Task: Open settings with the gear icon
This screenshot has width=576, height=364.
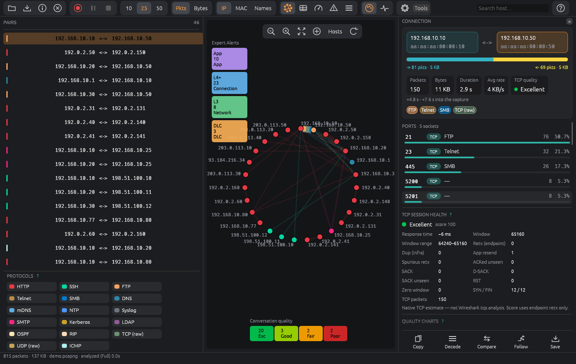Action: [405, 8]
